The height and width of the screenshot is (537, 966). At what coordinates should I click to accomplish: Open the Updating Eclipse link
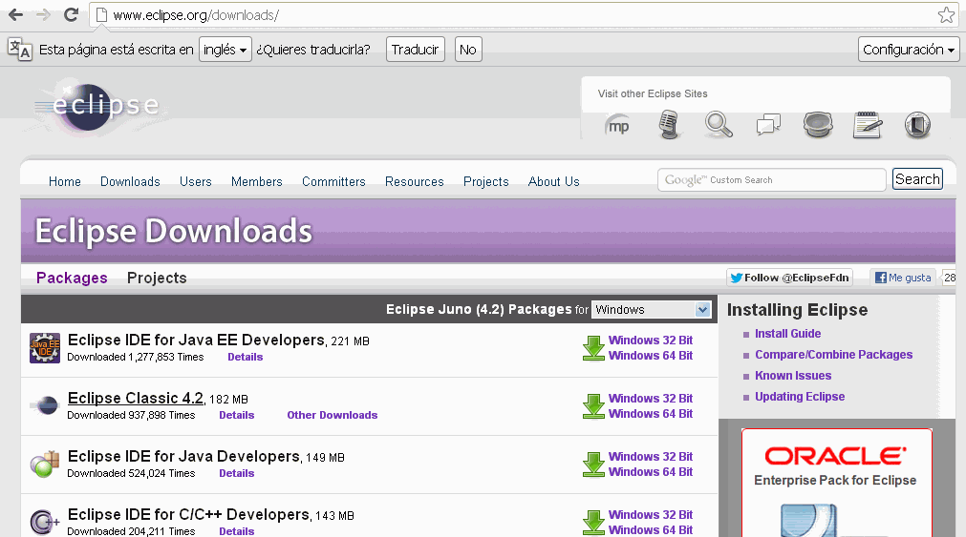[800, 397]
